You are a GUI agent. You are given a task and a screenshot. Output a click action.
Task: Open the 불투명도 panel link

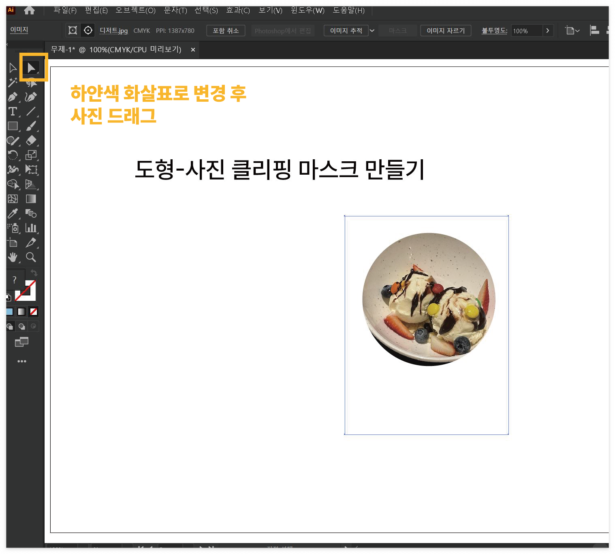(494, 31)
